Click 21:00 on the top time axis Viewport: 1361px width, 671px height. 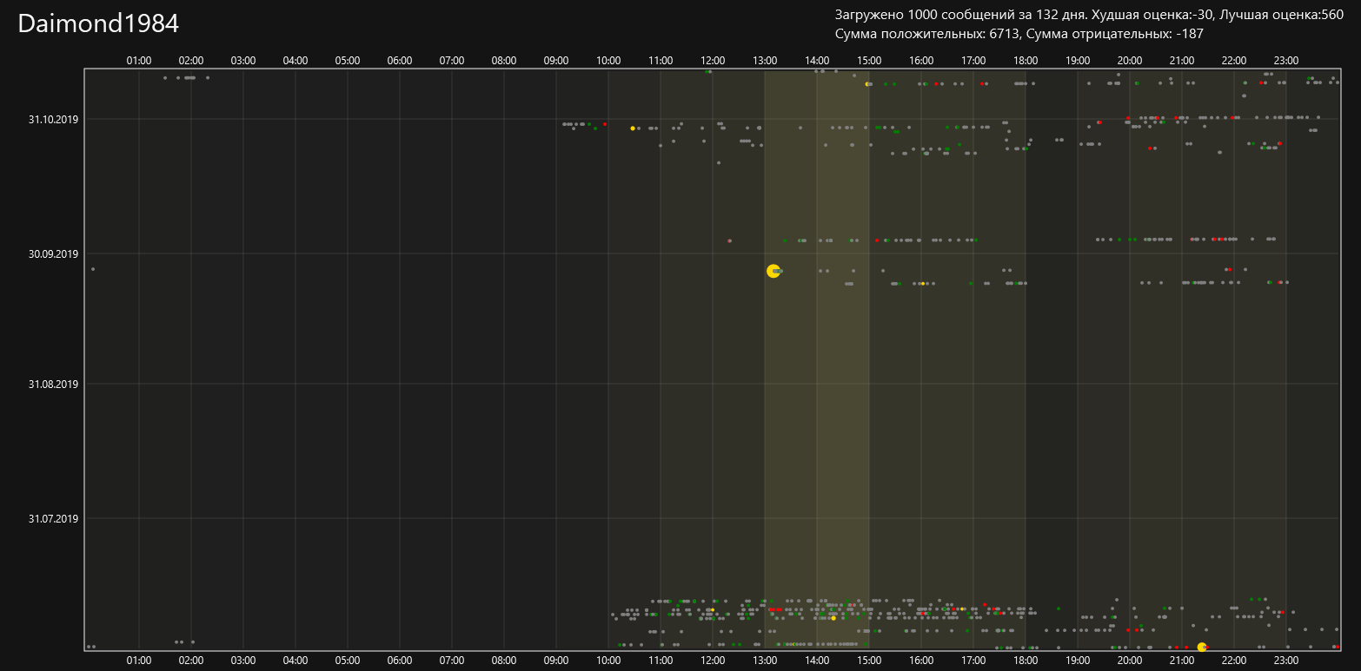tap(1182, 61)
